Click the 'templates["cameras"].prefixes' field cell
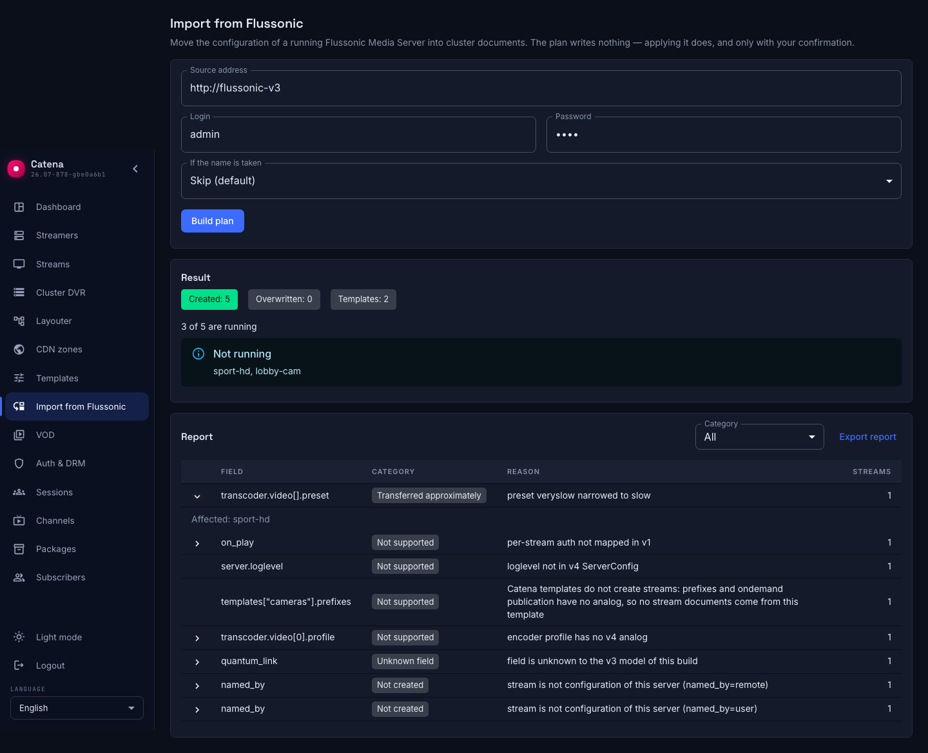 coord(286,602)
